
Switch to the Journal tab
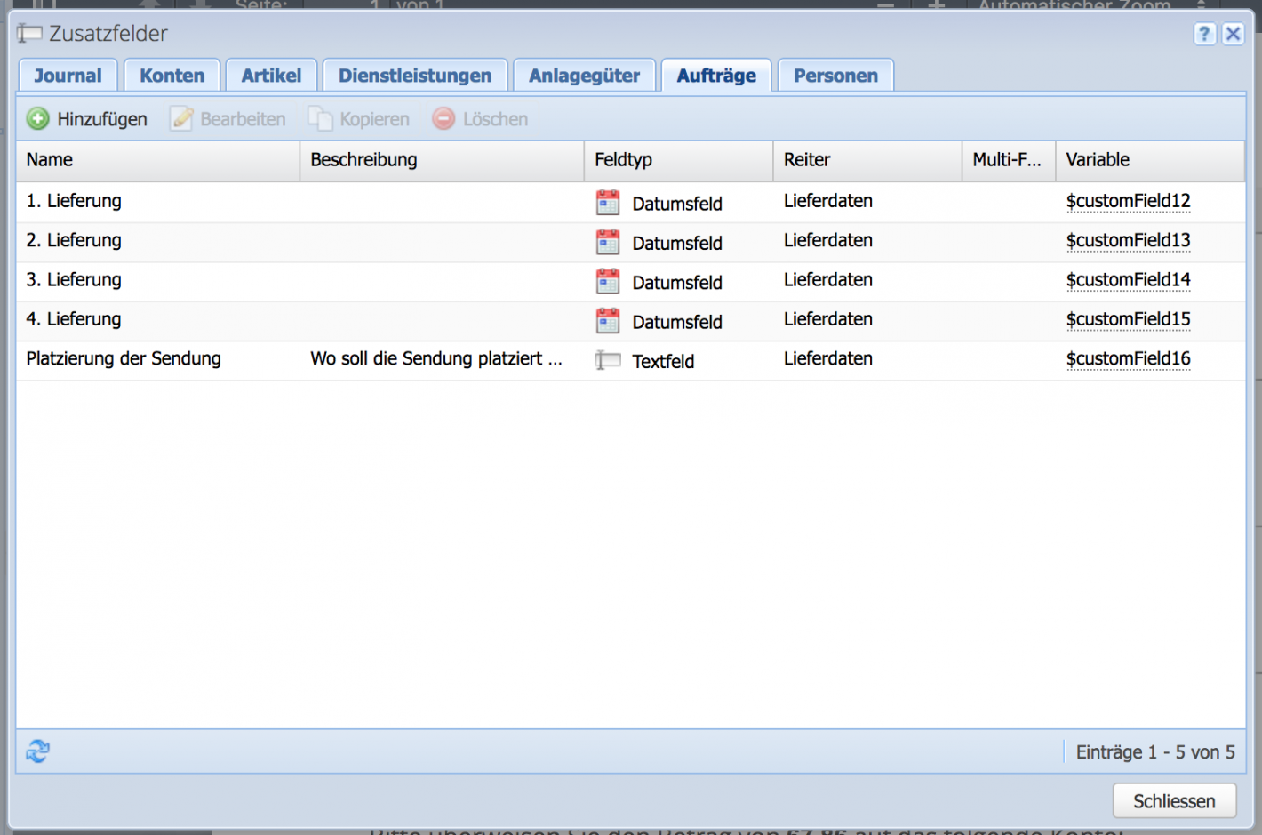[x=68, y=76]
